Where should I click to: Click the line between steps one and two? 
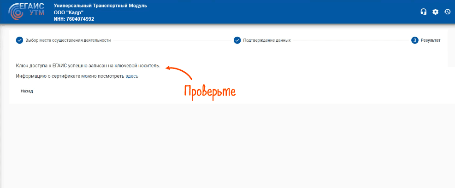click(171, 40)
